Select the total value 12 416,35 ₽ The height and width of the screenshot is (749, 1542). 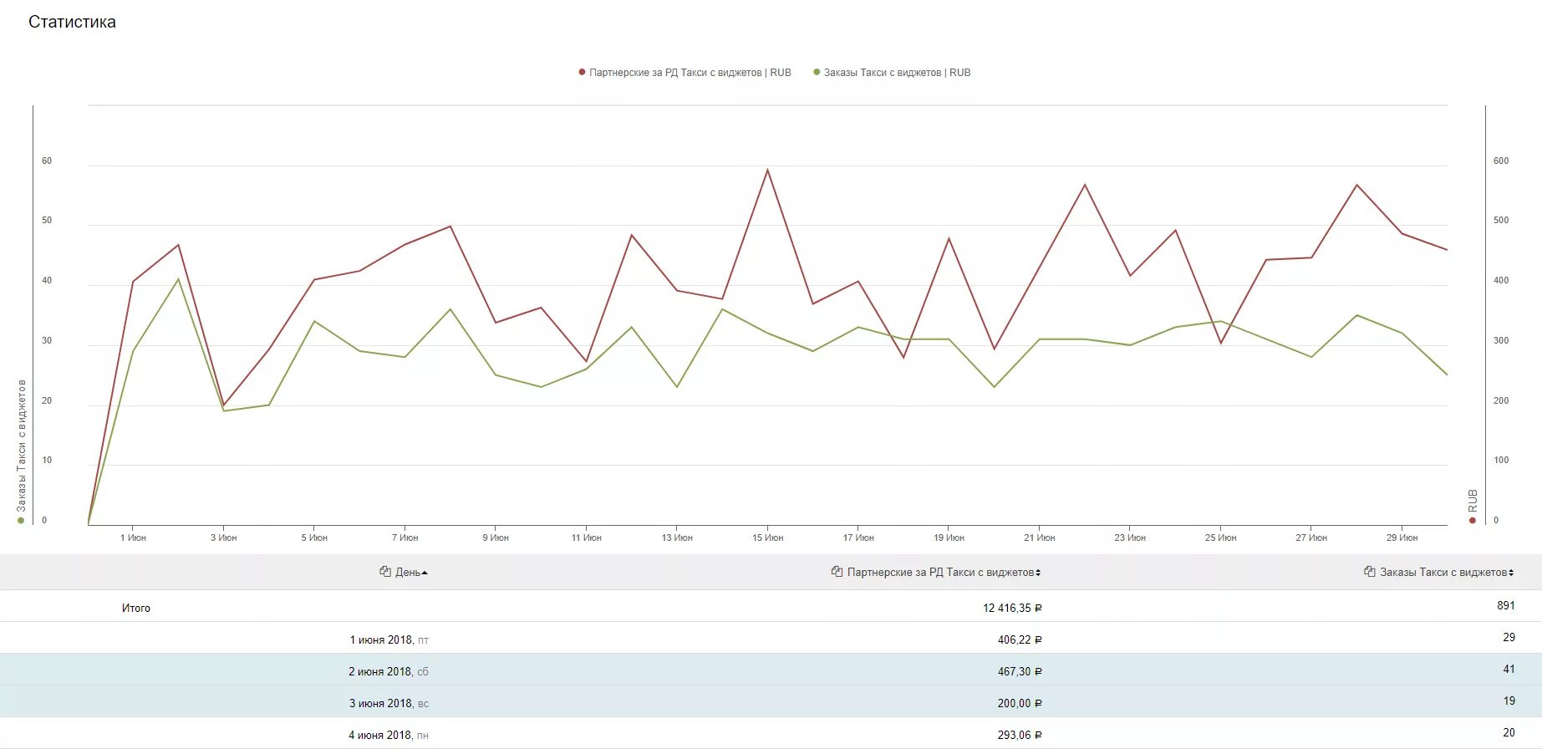click(x=1012, y=609)
